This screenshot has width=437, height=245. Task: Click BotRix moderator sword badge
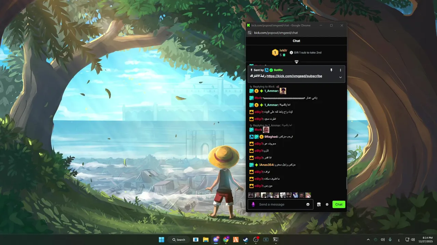(x=267, y=70)
